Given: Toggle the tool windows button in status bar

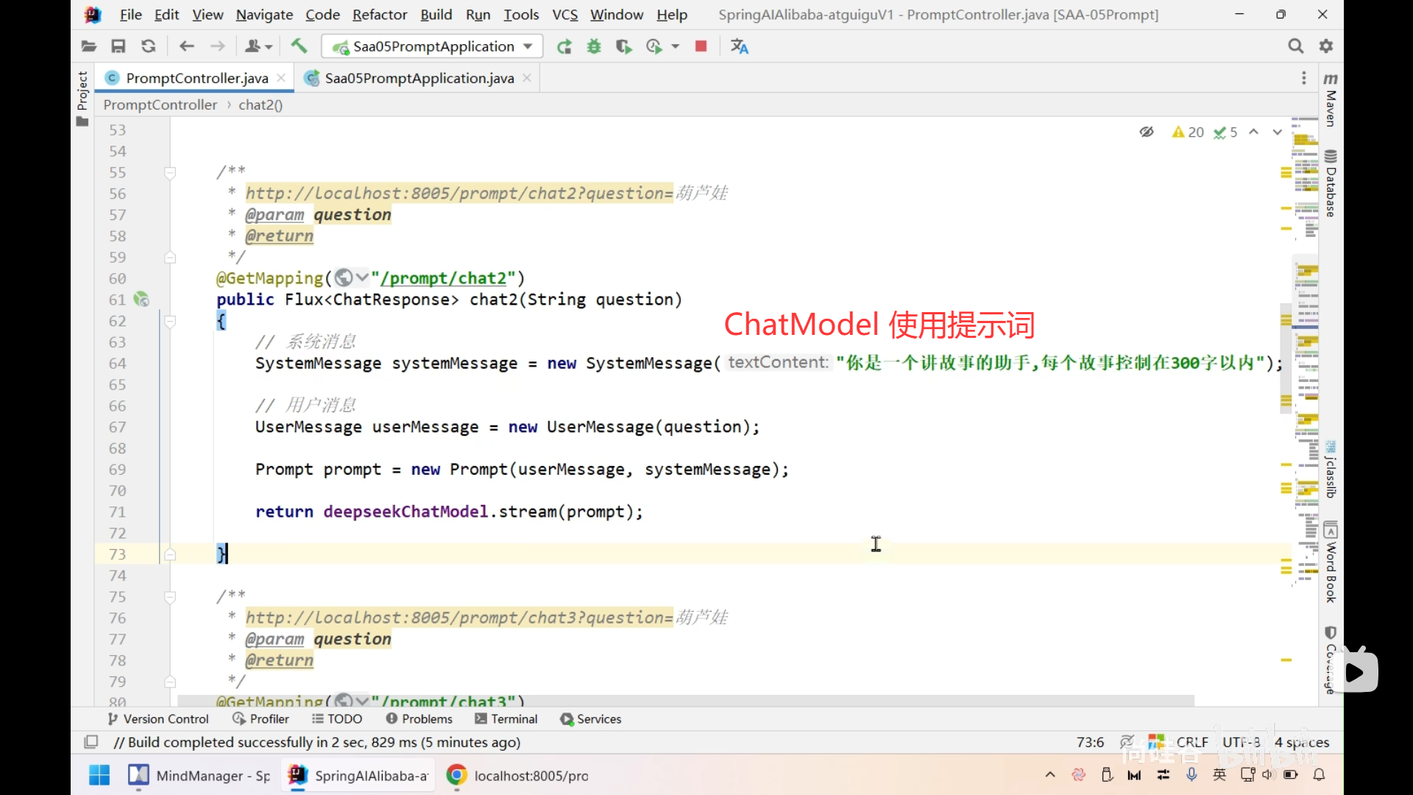Looking at the screenshot, I should pos(91,742).
